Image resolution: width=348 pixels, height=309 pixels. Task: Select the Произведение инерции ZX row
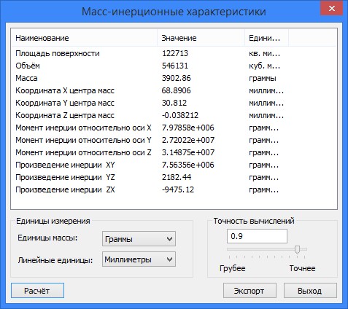(174, 189)
